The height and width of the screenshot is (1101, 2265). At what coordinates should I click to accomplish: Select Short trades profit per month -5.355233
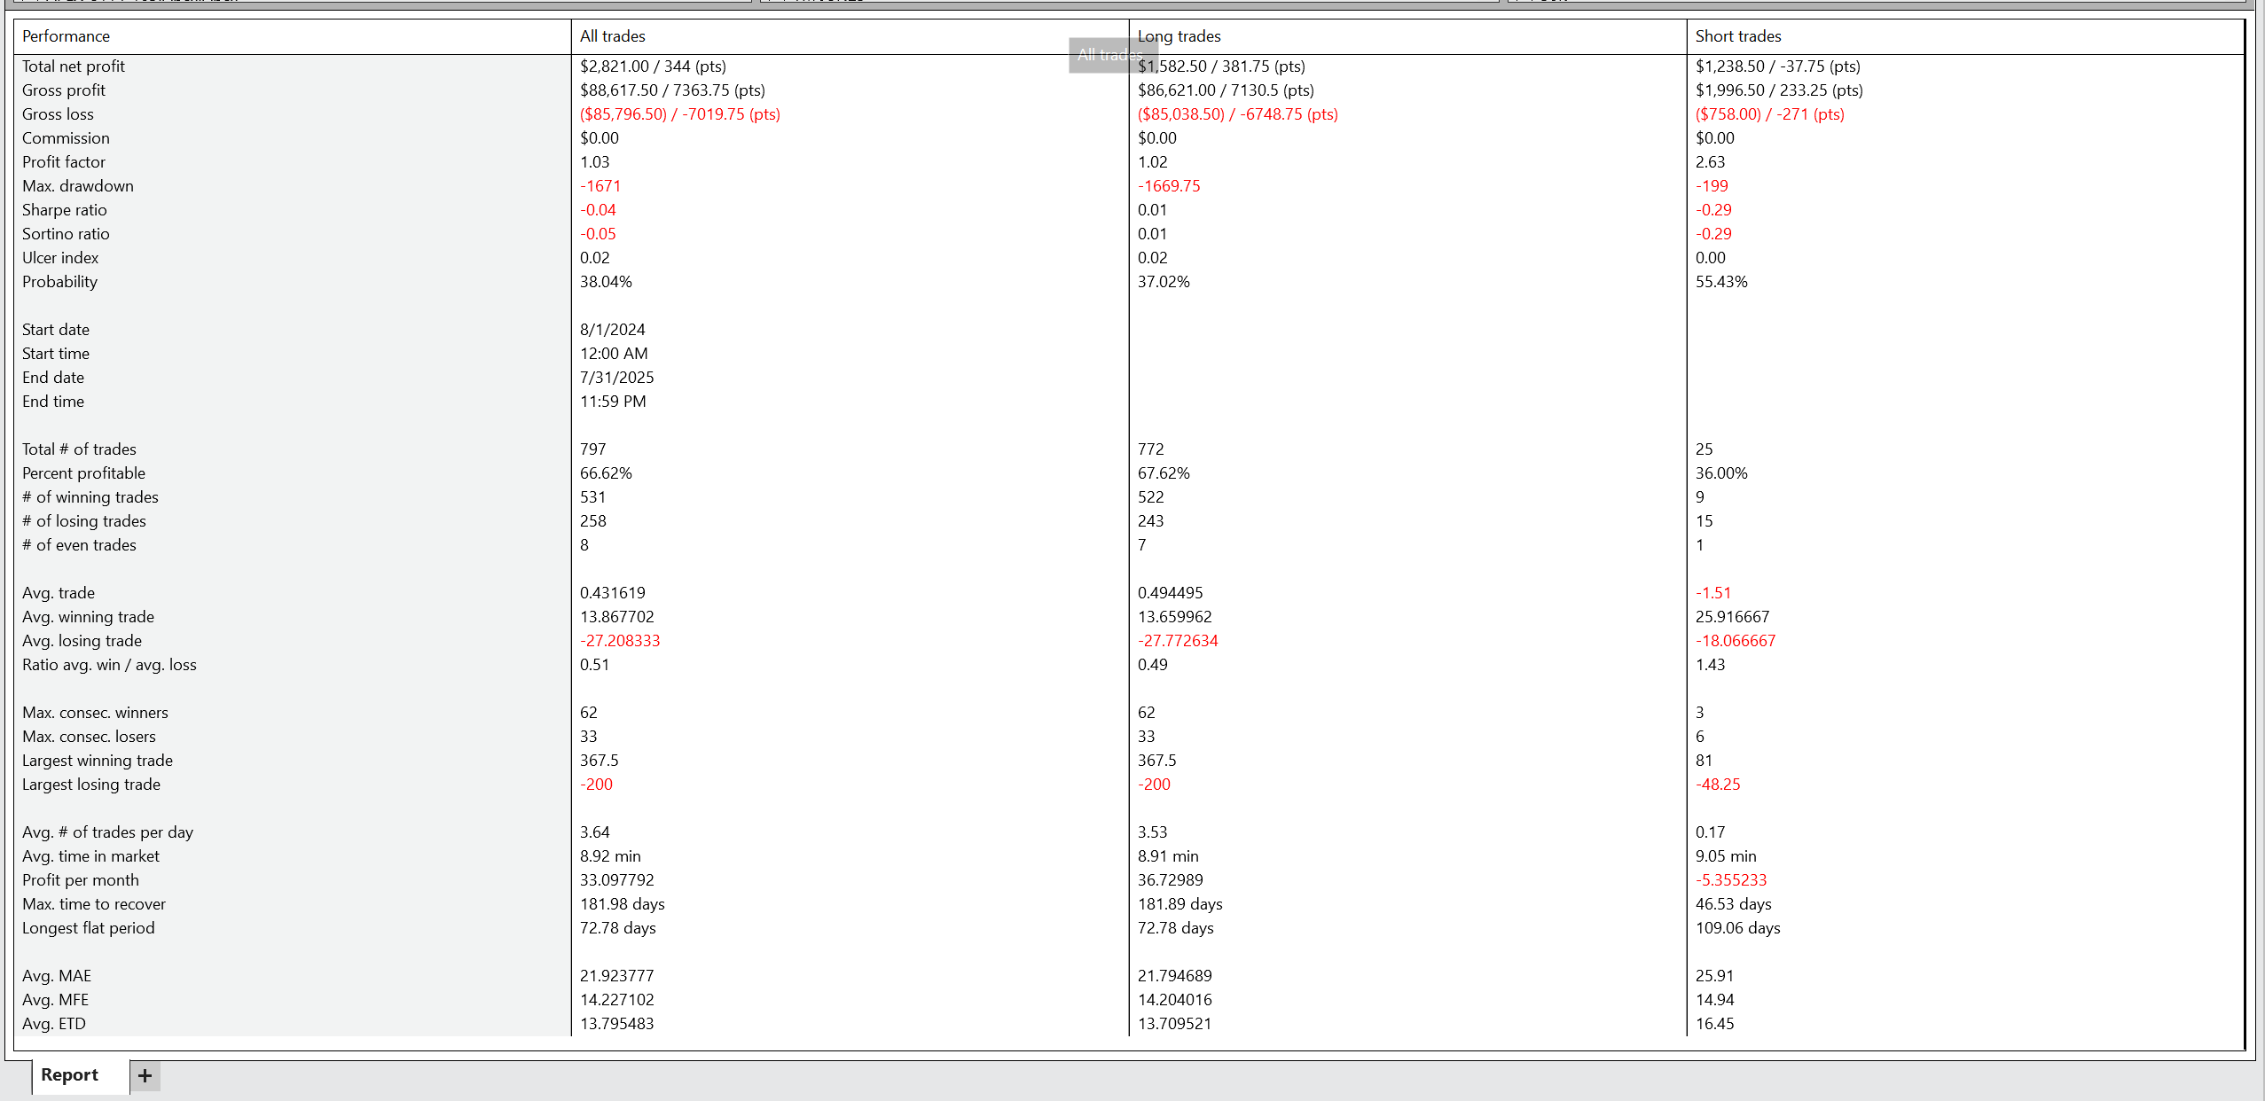pos(1732,880)
